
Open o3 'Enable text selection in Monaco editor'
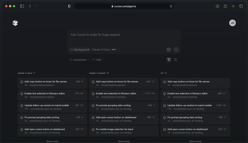[195, 95]
